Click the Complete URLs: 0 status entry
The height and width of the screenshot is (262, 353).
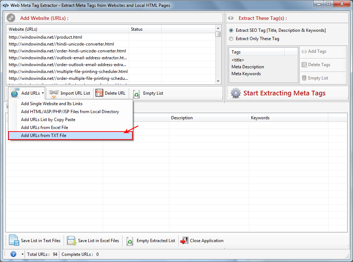coord(80,254)
